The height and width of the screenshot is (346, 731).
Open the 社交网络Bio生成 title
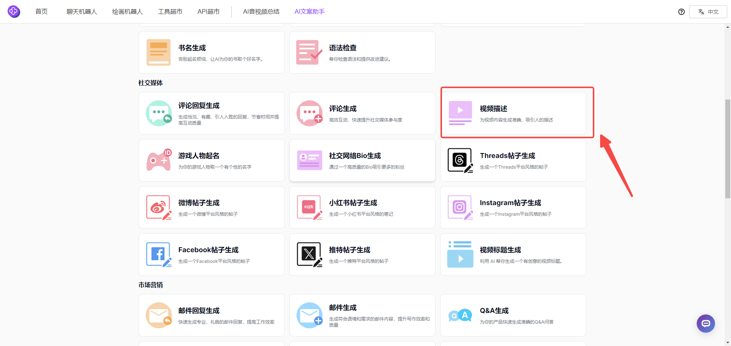click(355, 156)
